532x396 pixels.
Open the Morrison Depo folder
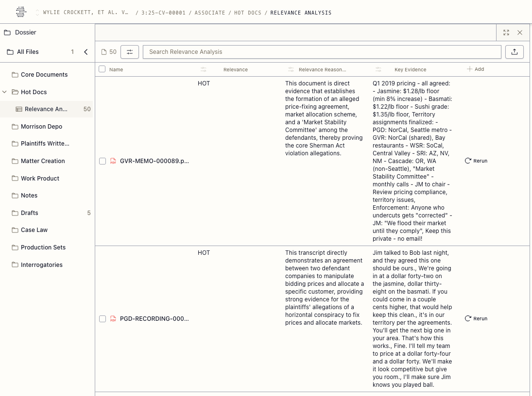[x=41, y=127]
